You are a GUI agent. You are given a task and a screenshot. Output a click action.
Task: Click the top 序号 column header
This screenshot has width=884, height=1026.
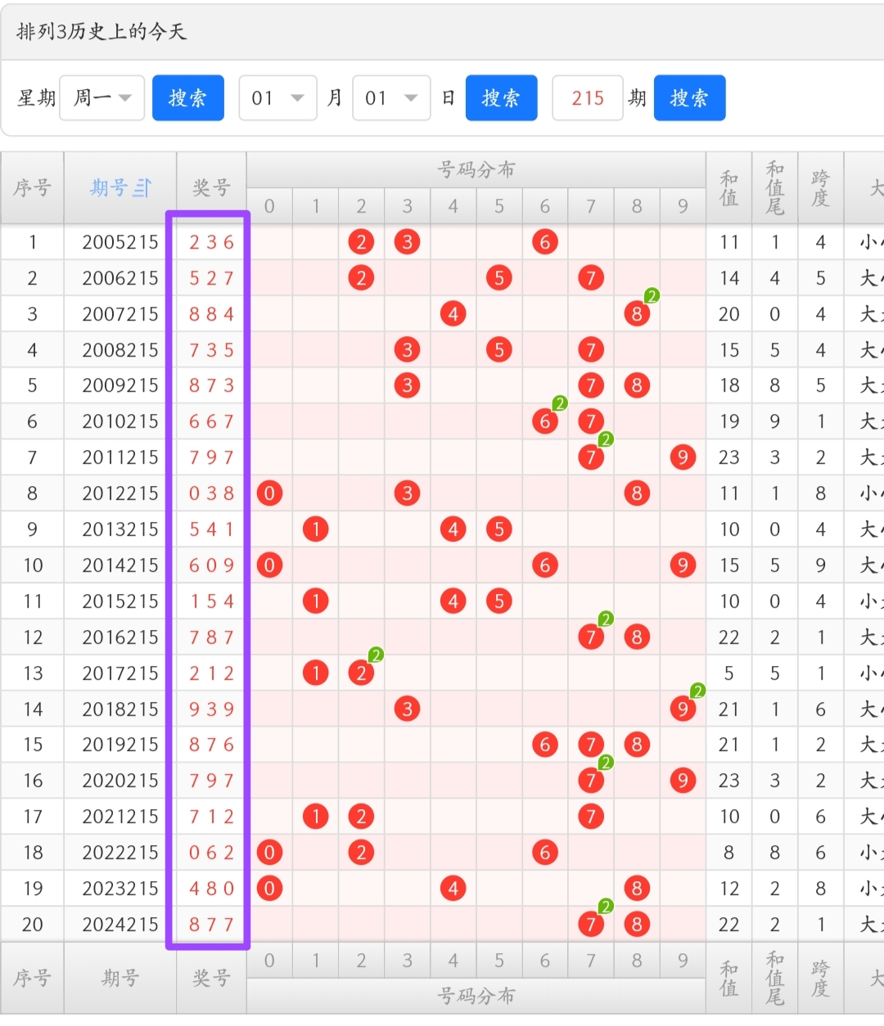(32, 188)
